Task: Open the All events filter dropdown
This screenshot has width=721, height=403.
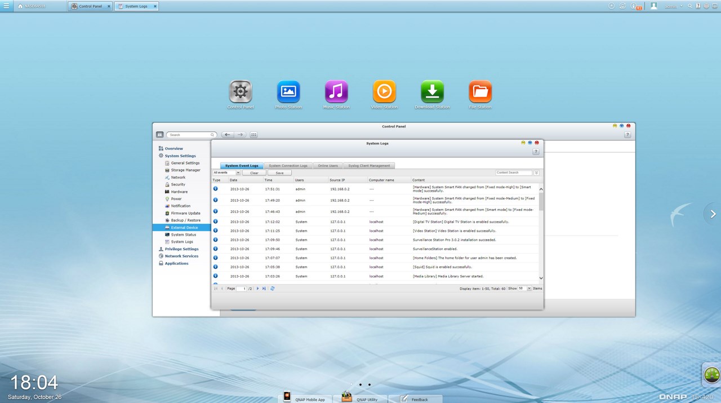Action: click(226, 173)
